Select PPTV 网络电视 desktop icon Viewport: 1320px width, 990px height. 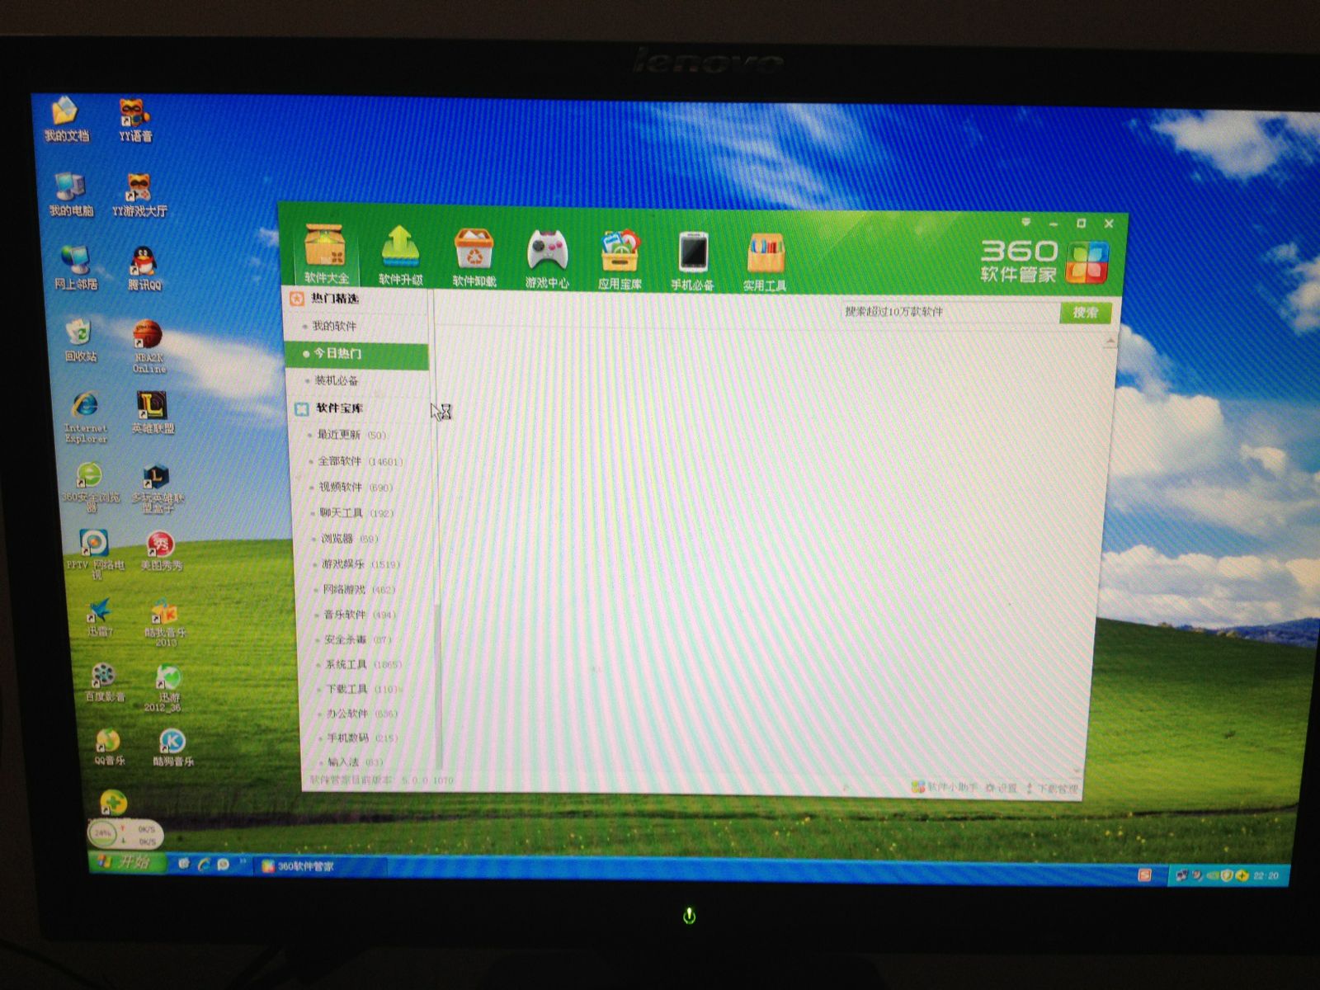click(x=95, y=554)
